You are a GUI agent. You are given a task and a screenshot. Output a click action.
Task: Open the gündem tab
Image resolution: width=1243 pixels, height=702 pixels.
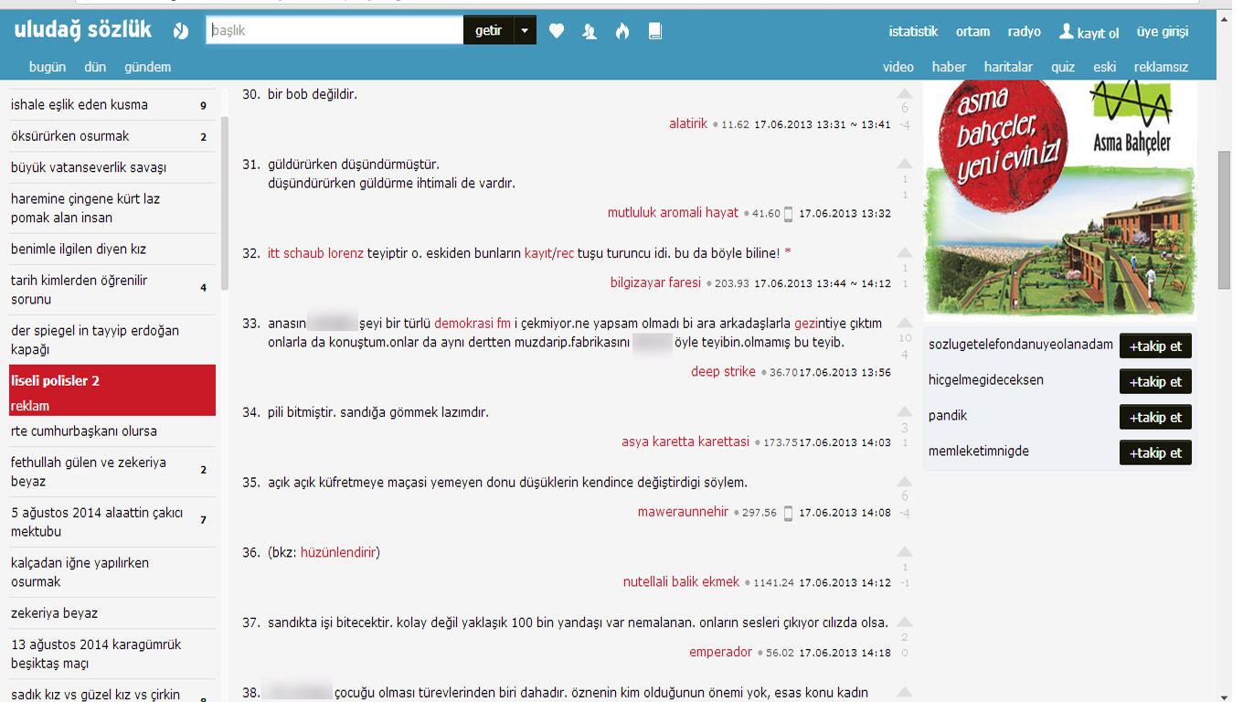coord(147,67)
